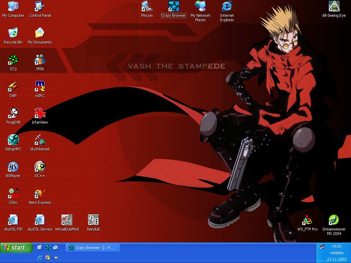351x263 pixels.
Task: Open the VirtualDubMod shortcut
Action: (67, 220)
